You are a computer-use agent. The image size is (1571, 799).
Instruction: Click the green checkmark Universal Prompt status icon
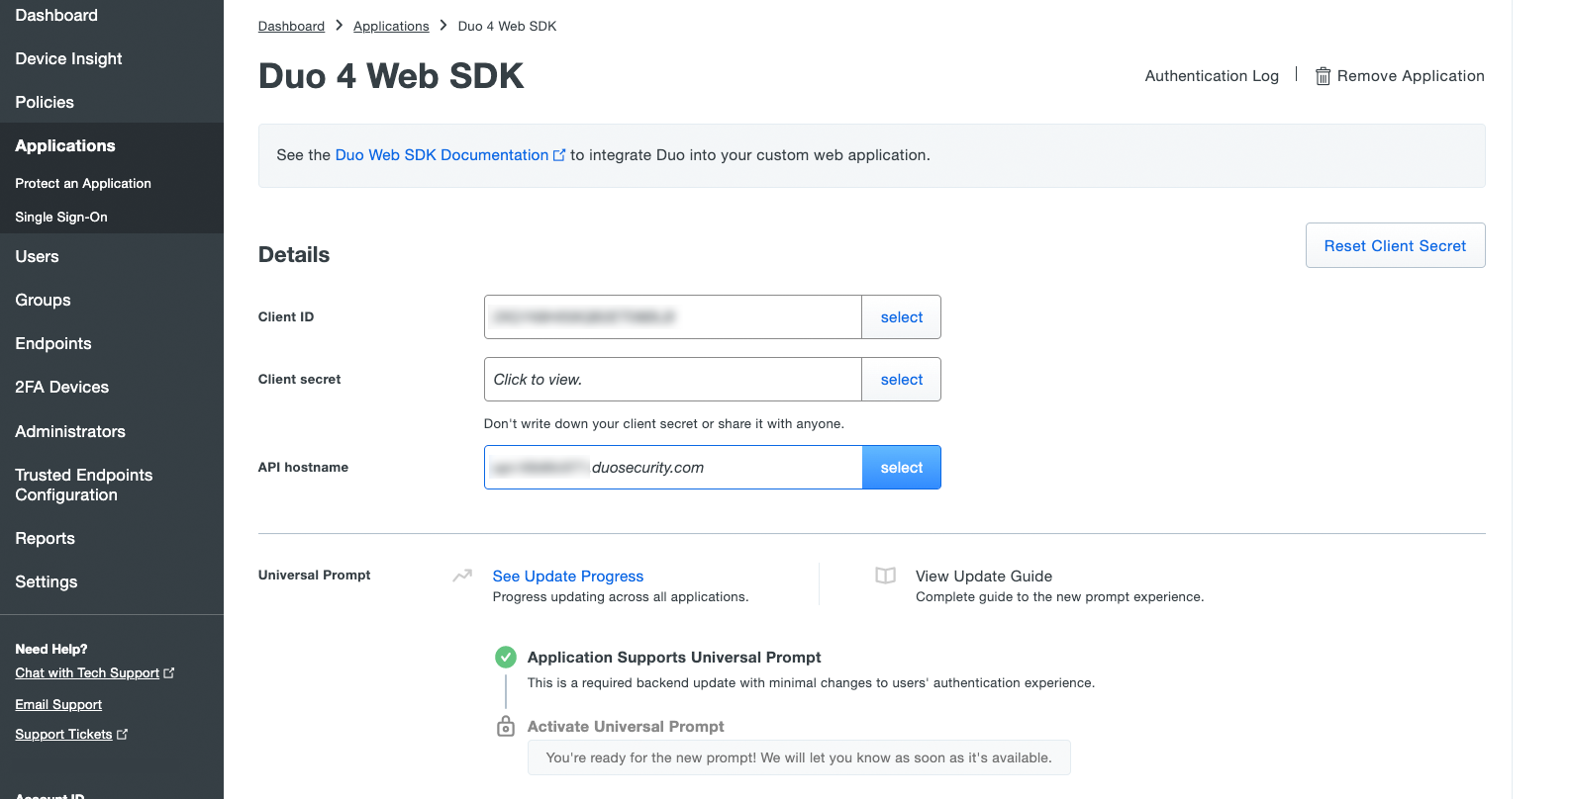pos(505,657)
